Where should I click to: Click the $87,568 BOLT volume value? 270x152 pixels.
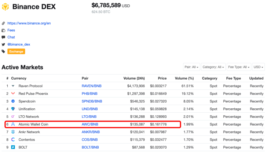(x=138, y=147)
